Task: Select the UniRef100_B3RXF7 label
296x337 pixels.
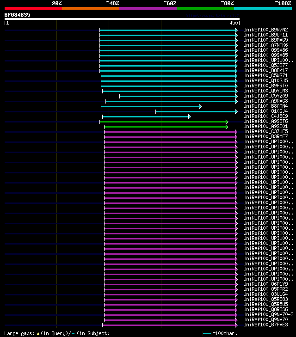Action: point(265,136)
